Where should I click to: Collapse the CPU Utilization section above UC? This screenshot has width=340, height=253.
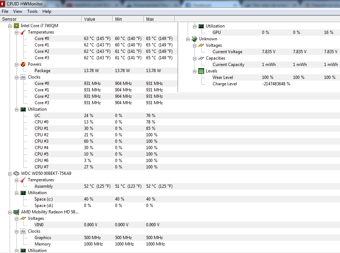pyautogui.click(x=16, y=110)
